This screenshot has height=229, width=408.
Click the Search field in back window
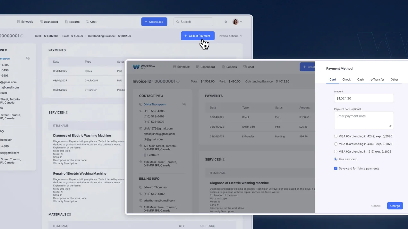pos(193,22)
